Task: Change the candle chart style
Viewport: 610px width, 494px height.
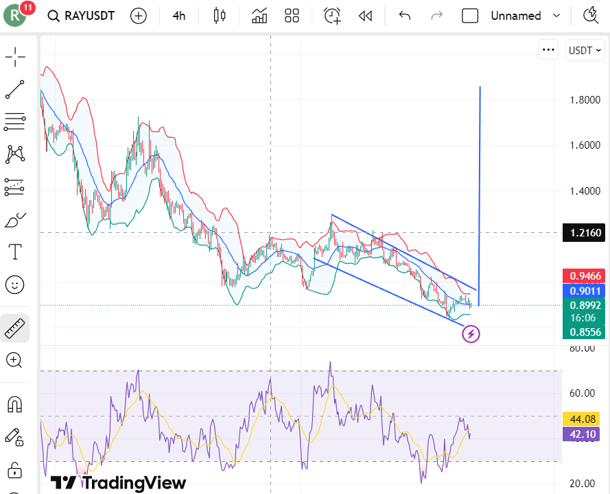Action: [219, 16]
